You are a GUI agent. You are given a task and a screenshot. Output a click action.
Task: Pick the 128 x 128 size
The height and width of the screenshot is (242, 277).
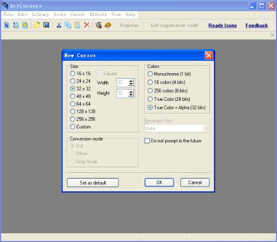click(x=83, y=112)
